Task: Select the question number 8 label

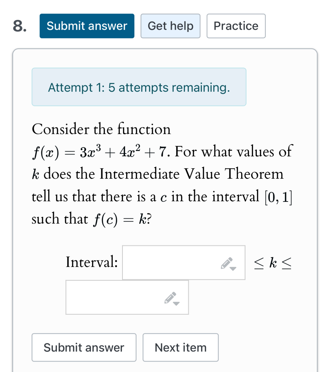Action: 20,26
